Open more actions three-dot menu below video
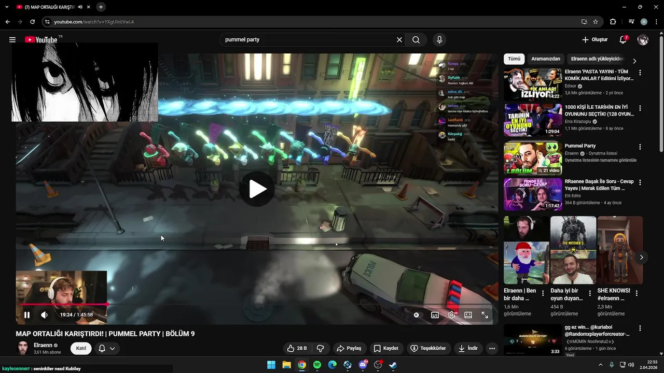The image size is (664, 373). [492, 348]
